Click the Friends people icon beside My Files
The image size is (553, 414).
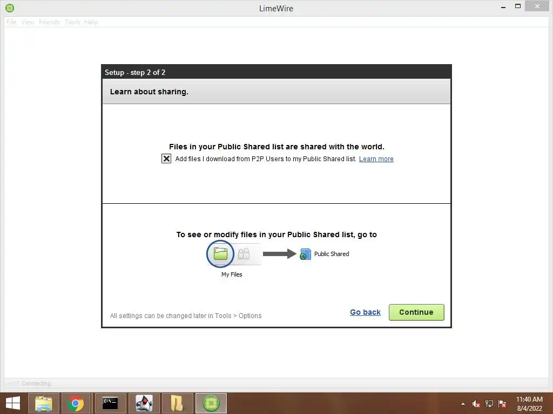click(x=244, y=253)
